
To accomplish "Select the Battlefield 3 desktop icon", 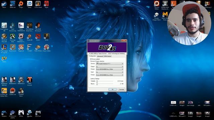I will pyautogui.click(x=21, y=81).
